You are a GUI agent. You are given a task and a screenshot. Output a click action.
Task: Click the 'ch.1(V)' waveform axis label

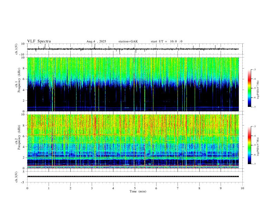click(x=17, y=49)
